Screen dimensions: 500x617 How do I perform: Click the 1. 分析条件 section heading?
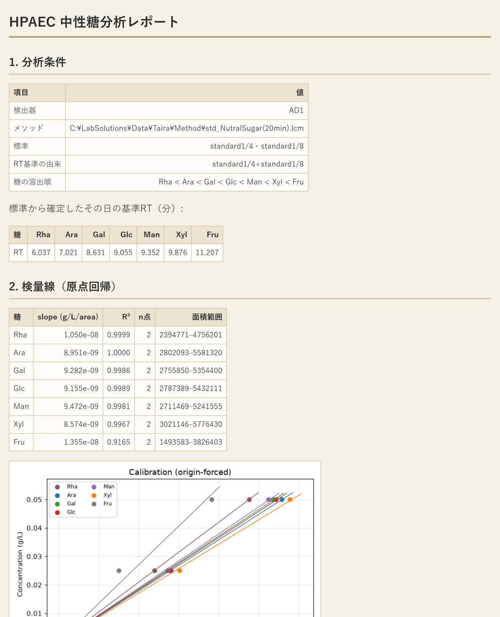37,62
